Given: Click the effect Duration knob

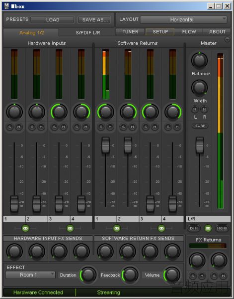Looking at the screenshot, I should click(x=88, y=275).
